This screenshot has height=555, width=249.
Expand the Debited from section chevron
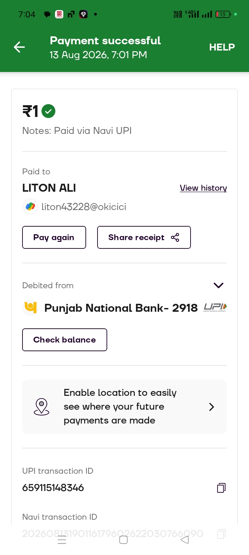[219, 285]
